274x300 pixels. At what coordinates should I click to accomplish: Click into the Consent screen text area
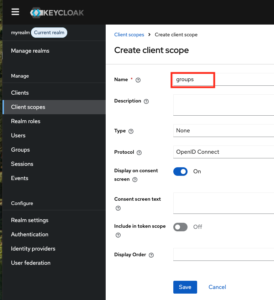click(223, 203)
